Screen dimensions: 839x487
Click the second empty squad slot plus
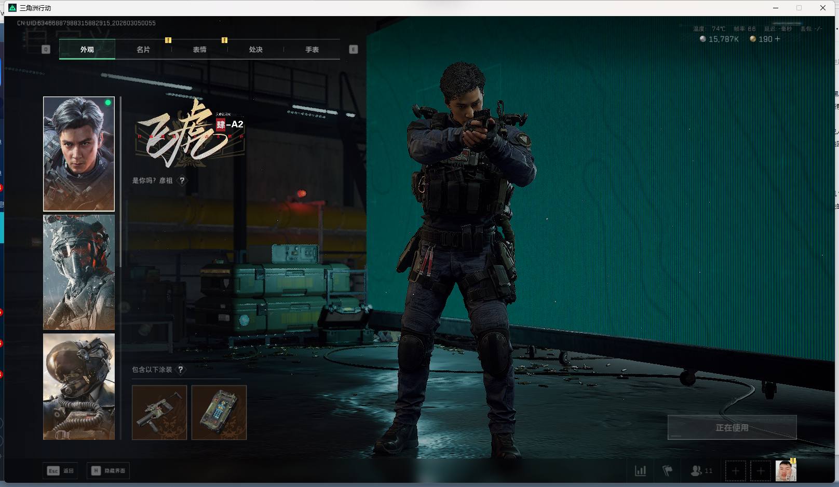pos(761,471)
